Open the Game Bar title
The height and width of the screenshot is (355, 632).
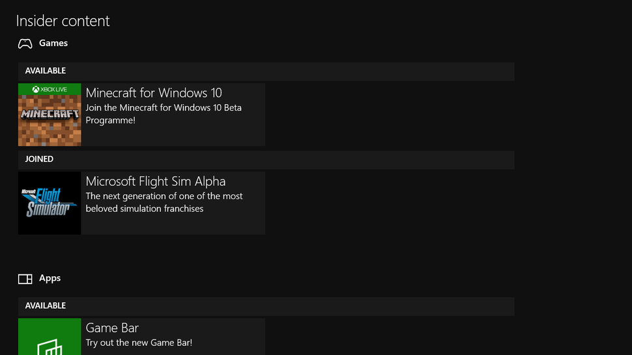point(112,328)
